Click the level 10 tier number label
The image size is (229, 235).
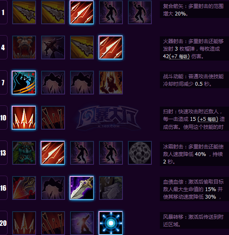coord(3,117)
